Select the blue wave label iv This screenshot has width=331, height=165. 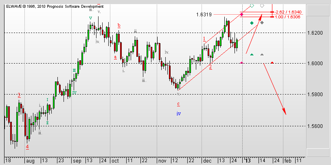pyautogui.click(x=178, y=113)
